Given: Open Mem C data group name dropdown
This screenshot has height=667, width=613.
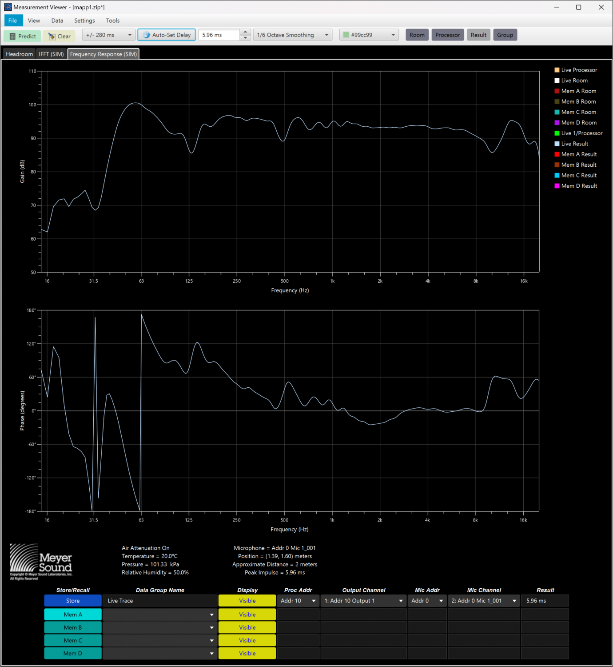Looking at the screenshot, I should pyautogui.click(x=160, y=640).
